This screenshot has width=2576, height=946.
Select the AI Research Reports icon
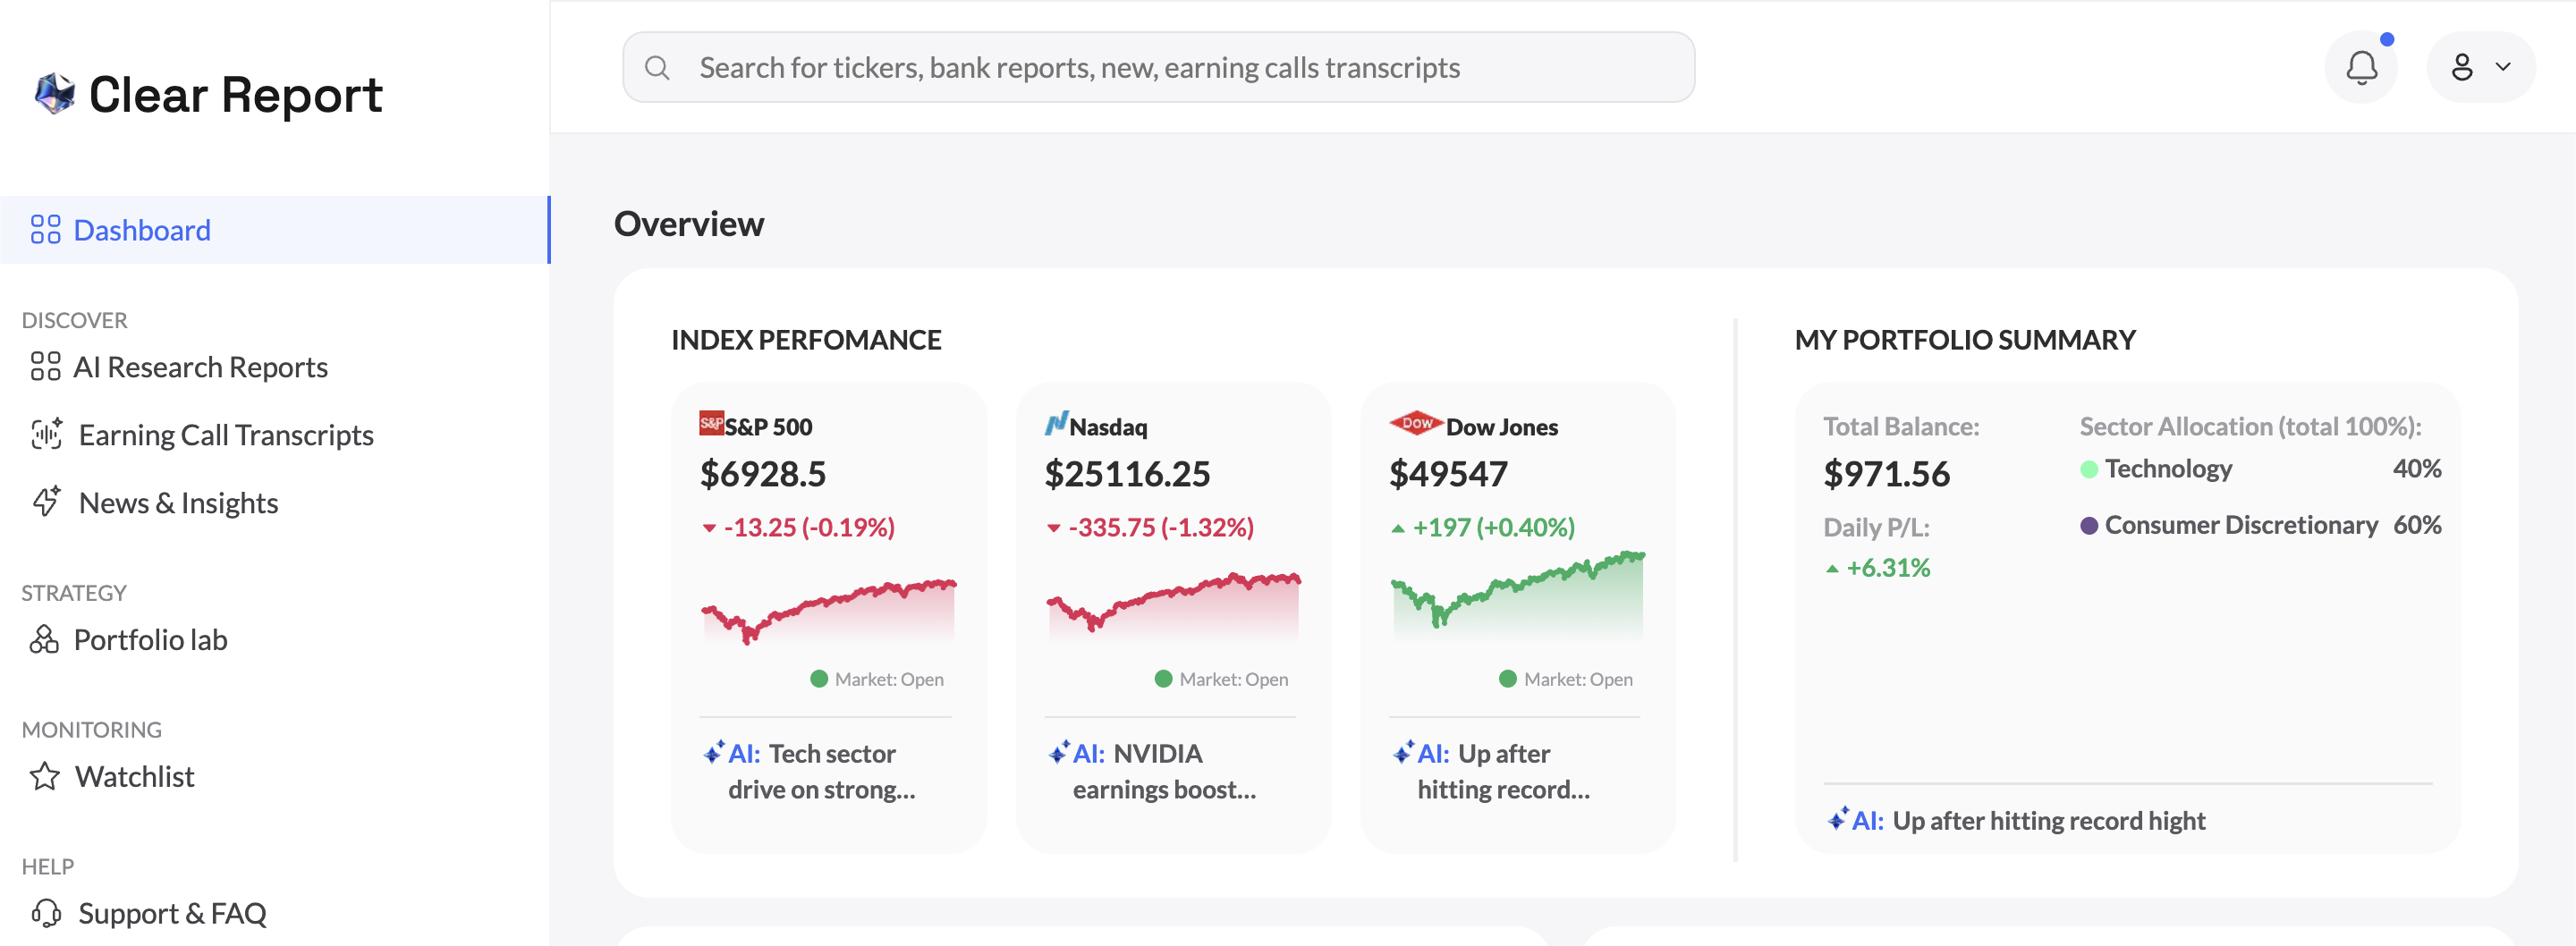click(44, 367)
